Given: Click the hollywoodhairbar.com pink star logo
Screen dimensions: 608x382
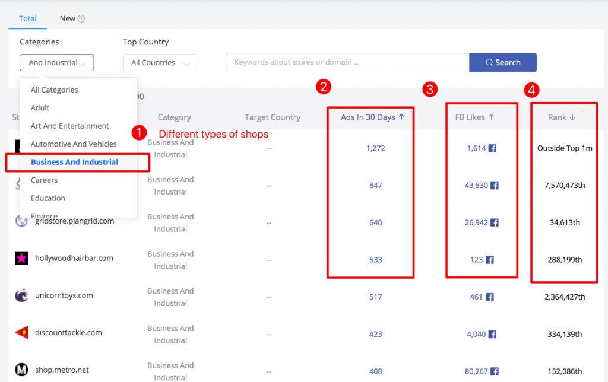Looking at the screenshot, I should click(22, 258).
